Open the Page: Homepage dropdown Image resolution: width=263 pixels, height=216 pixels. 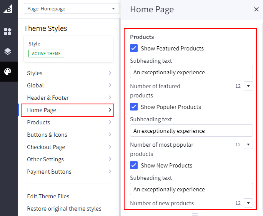[x=72, y=9]
